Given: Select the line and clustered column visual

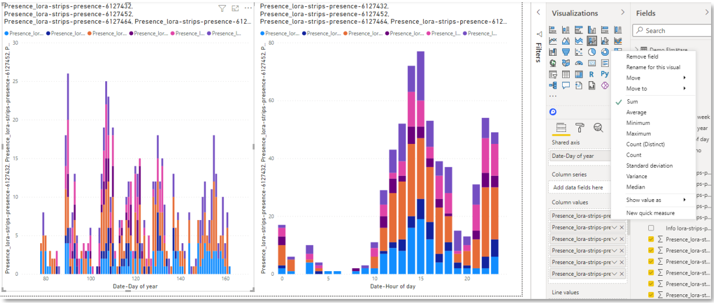Looking at the screenshot, I should (605, 41).
